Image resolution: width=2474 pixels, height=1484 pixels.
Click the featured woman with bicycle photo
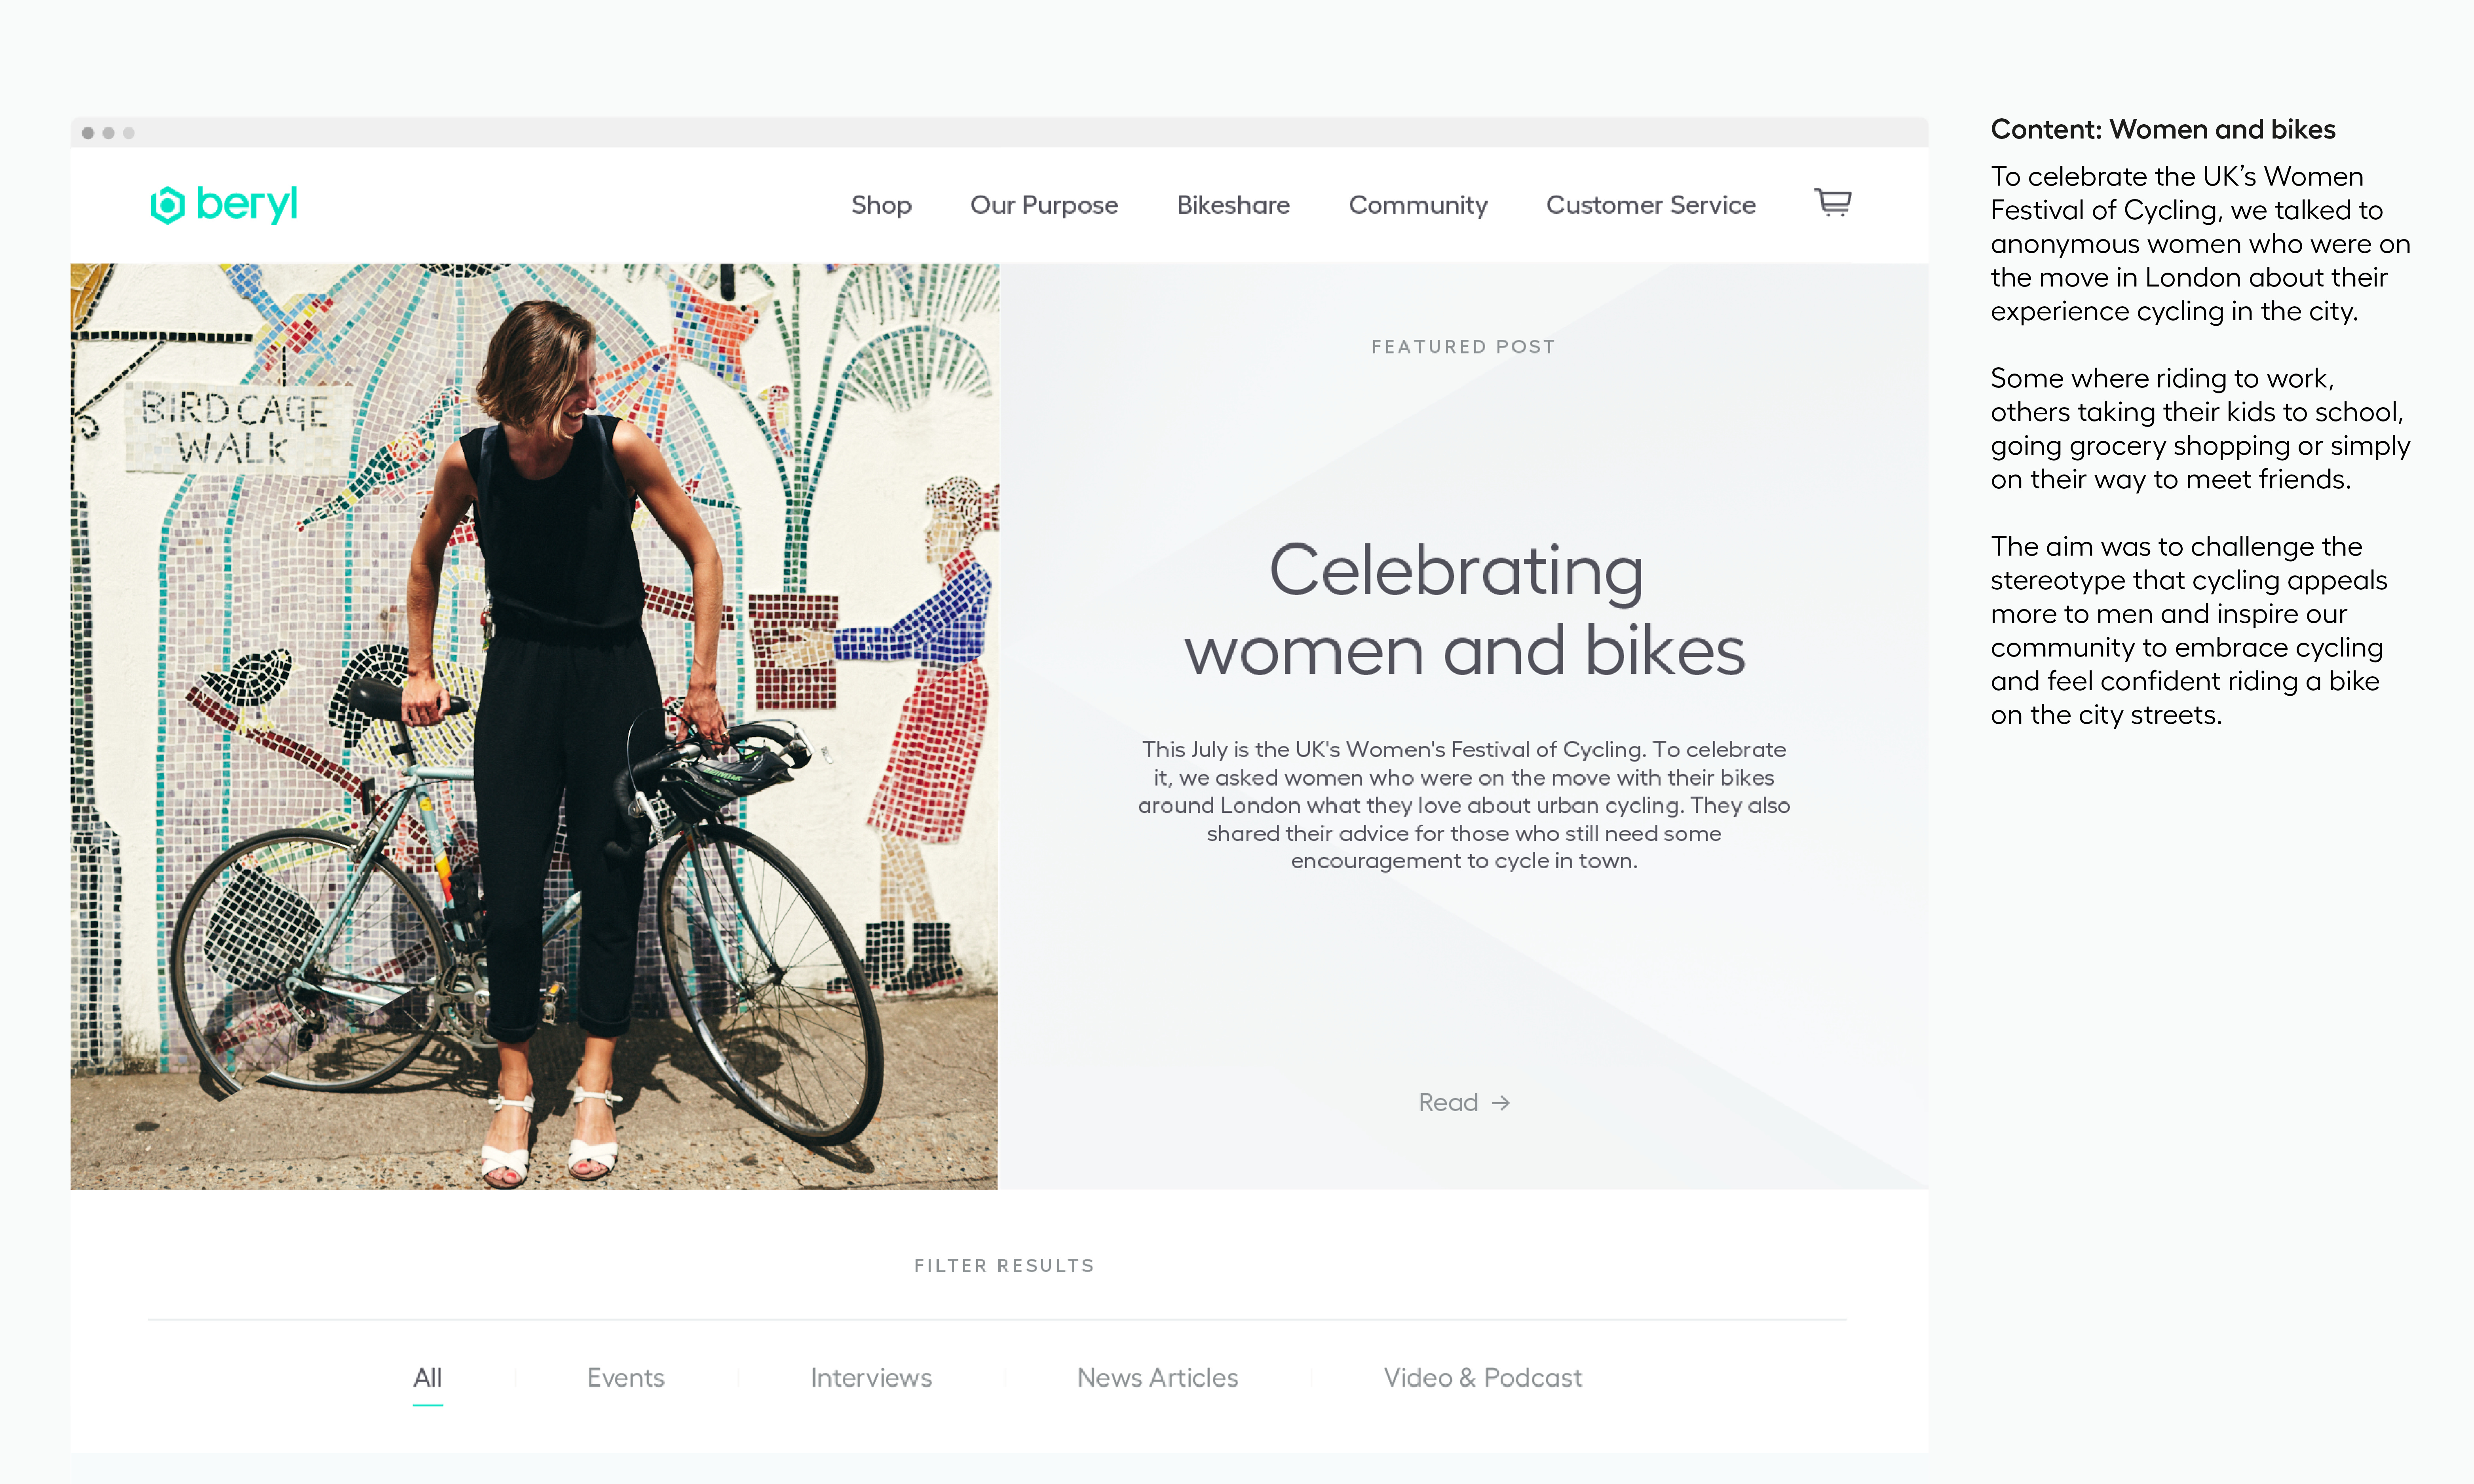click(534, 726)
